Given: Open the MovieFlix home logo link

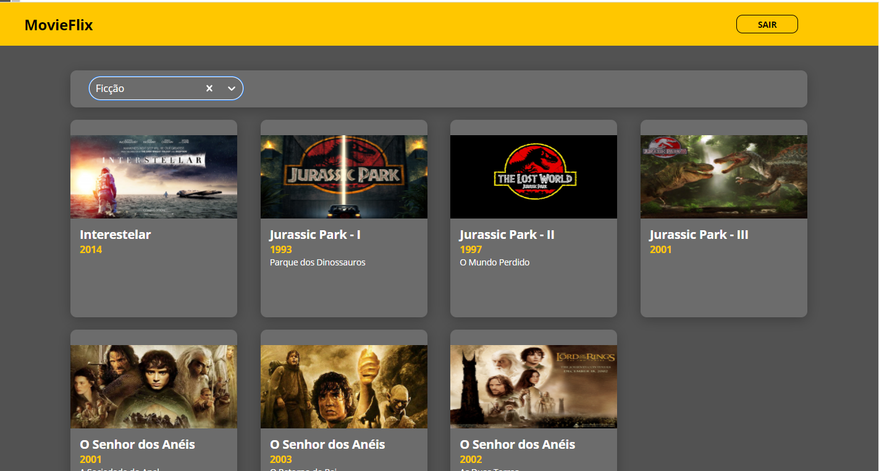Looking at the screenshot, I should 59,25.
